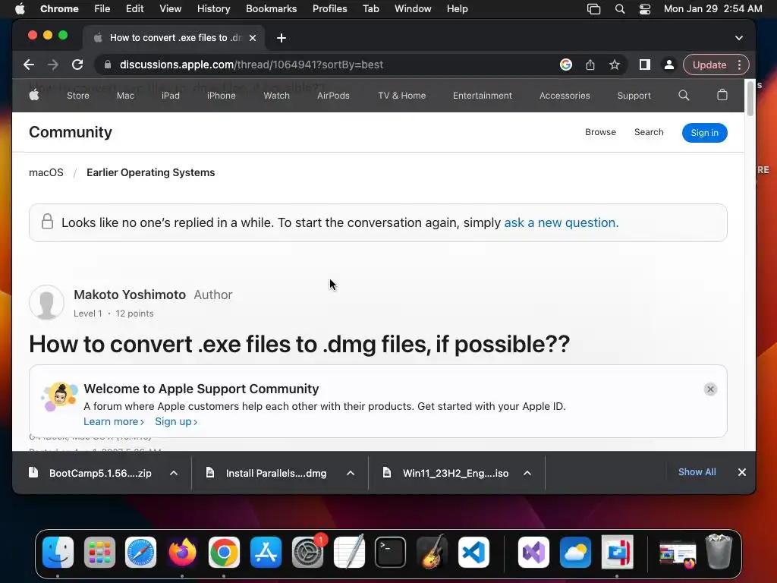The width and height of the screenshot is (777, 583).
Task: Open Makoto Yoshimoto's avatar
Action: pyautogui.click(x=46, y=302)
